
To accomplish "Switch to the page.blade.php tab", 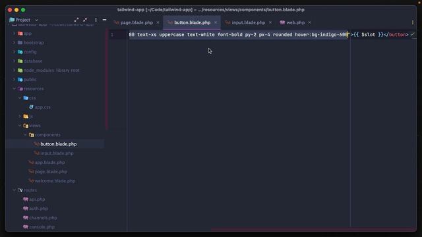I will [x=136, y=22].
